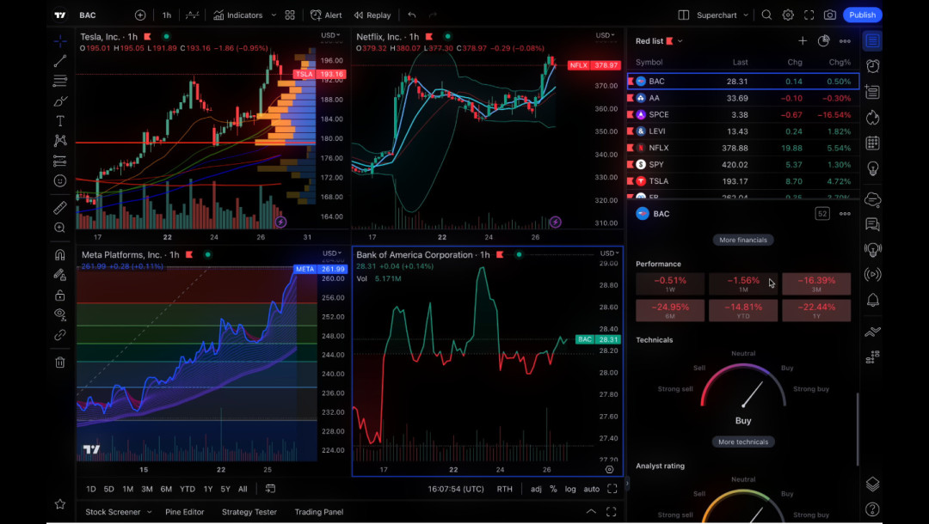Click the search magnifier icon

point(766,15)
